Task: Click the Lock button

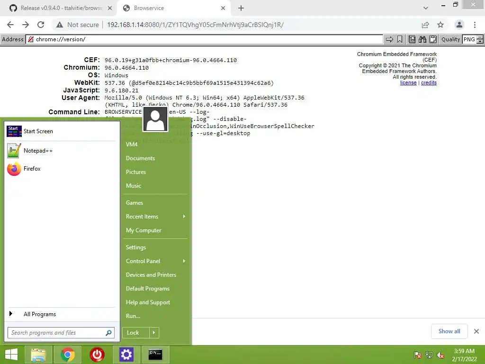Action: click(136, 333)
